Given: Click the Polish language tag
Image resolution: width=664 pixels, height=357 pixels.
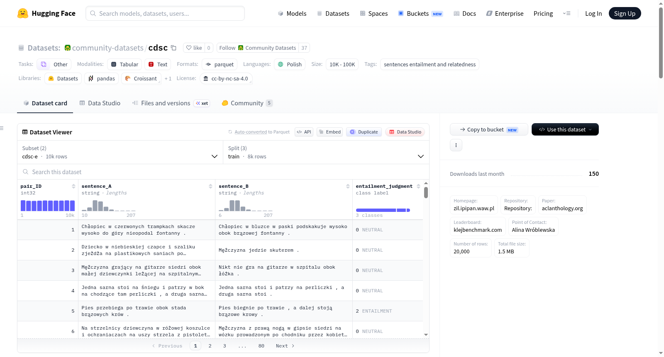Looking at the screenshot, I should coord(290,64).
